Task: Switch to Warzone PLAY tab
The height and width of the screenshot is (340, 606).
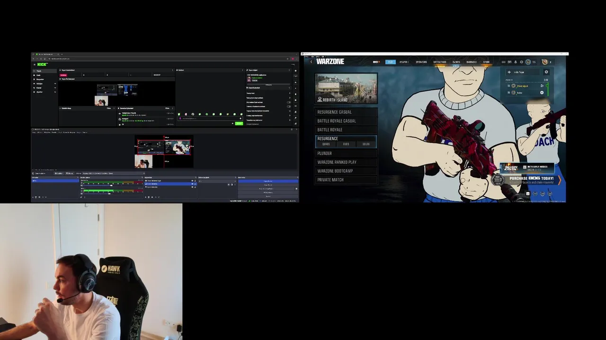Action: [391, 62]
